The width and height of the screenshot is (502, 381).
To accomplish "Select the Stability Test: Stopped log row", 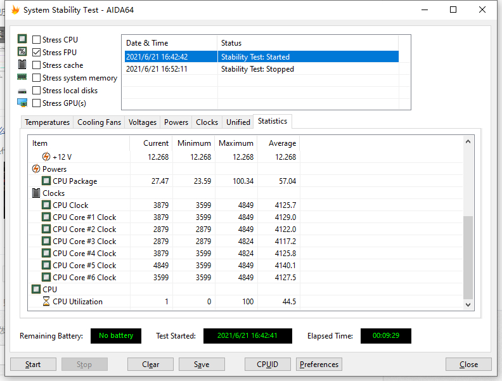I will click(262, 69).
